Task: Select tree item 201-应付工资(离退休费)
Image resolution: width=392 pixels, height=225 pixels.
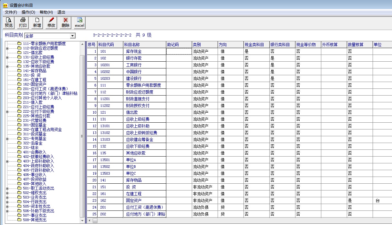Action: tap(46, 89)
